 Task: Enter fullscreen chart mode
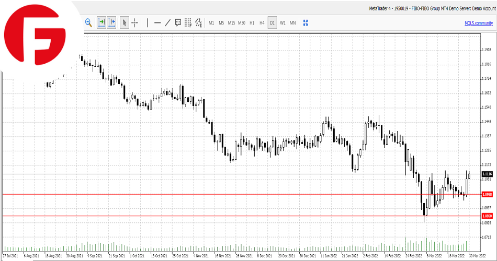[x=306, y=22]
